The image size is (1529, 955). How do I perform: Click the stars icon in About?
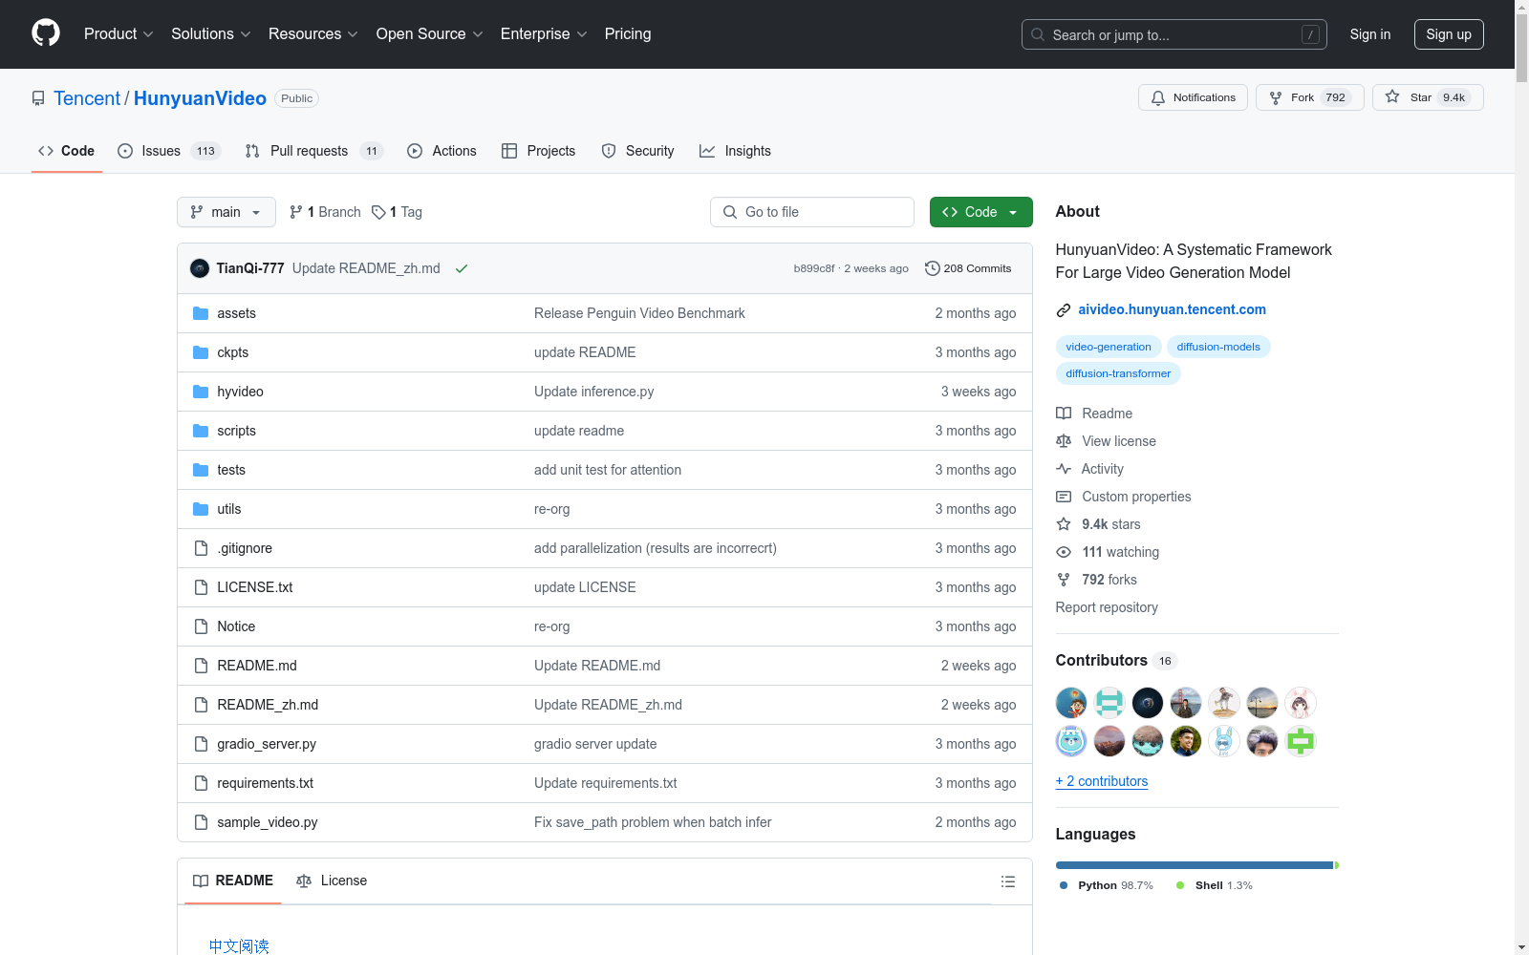[x=1064, y=524]
